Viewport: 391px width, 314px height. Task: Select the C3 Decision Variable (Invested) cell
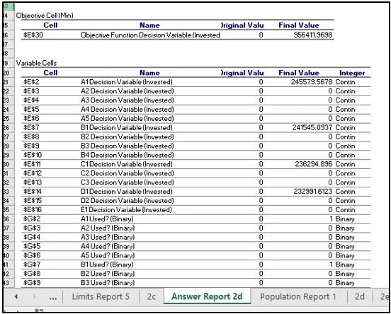pos(127,182)
